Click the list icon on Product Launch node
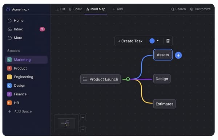Screen dimensions: 218x140 [x=85, y=79]
